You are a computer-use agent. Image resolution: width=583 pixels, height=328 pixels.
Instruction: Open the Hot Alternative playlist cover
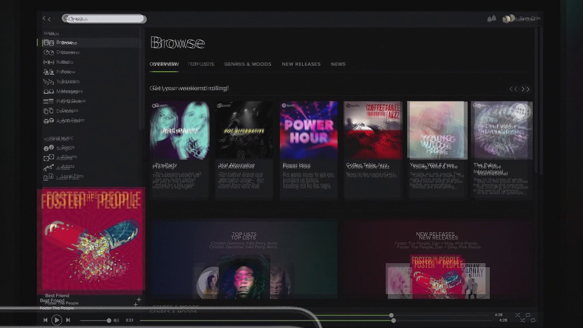pyautogui.click(x=244, y=130)
